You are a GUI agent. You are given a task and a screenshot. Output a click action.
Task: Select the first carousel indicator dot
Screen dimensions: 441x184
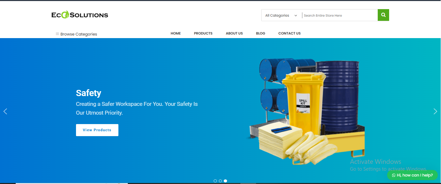(215, 181)
